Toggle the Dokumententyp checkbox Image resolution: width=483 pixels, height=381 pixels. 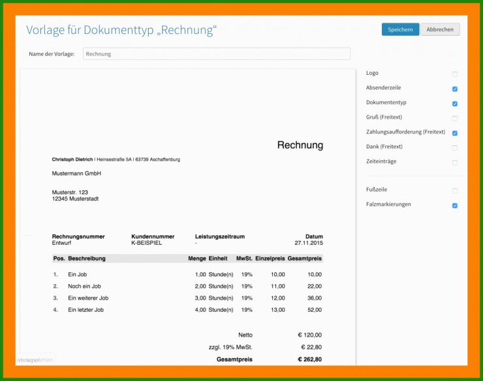[455, 104]
